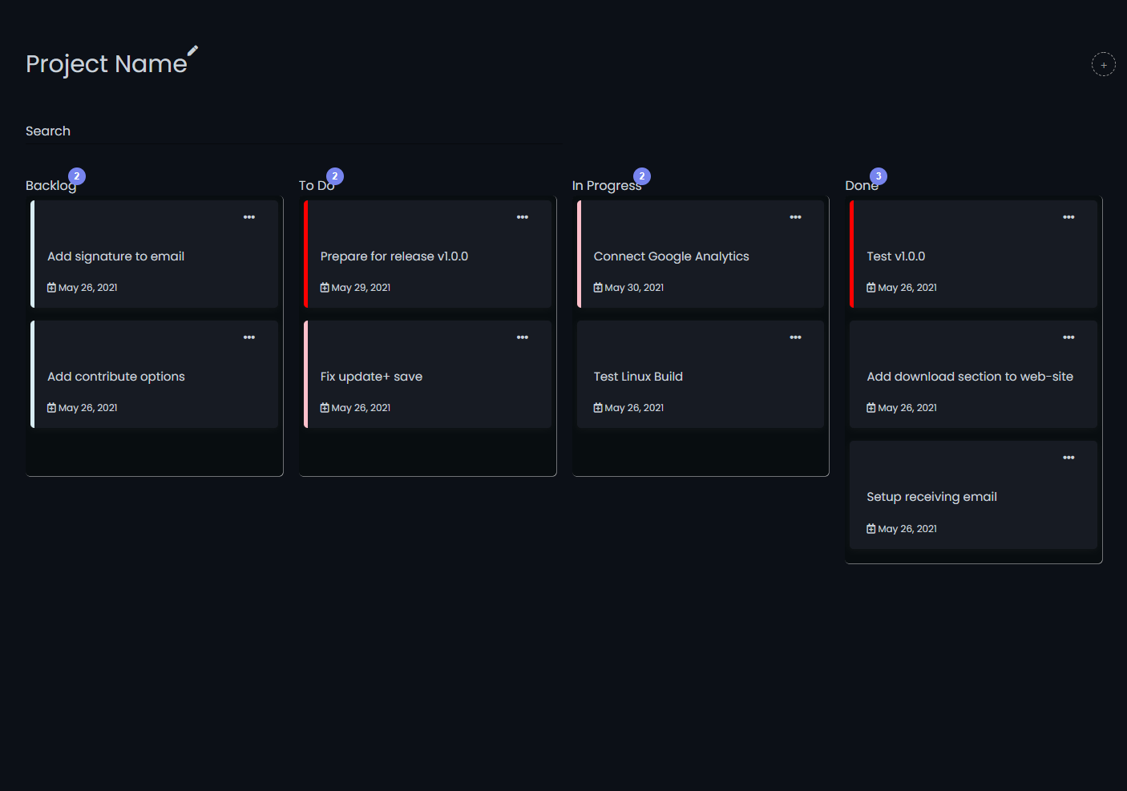
Task: Select the In Progress column header
Action: tap(606, 186)
